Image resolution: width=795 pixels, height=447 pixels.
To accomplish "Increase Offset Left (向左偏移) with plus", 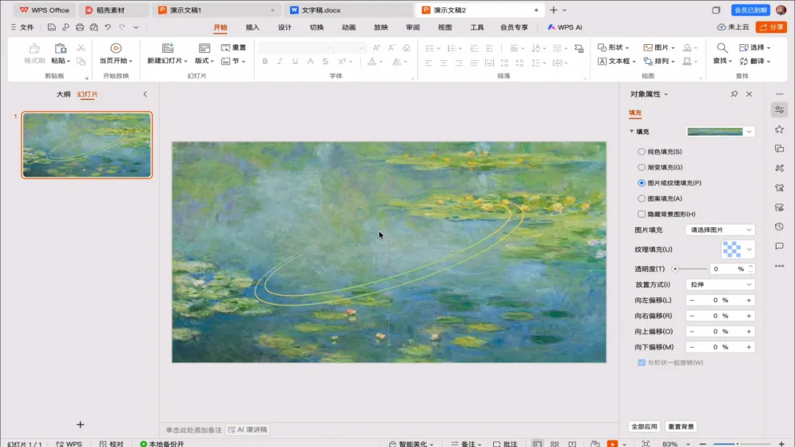I will [749, 300].
